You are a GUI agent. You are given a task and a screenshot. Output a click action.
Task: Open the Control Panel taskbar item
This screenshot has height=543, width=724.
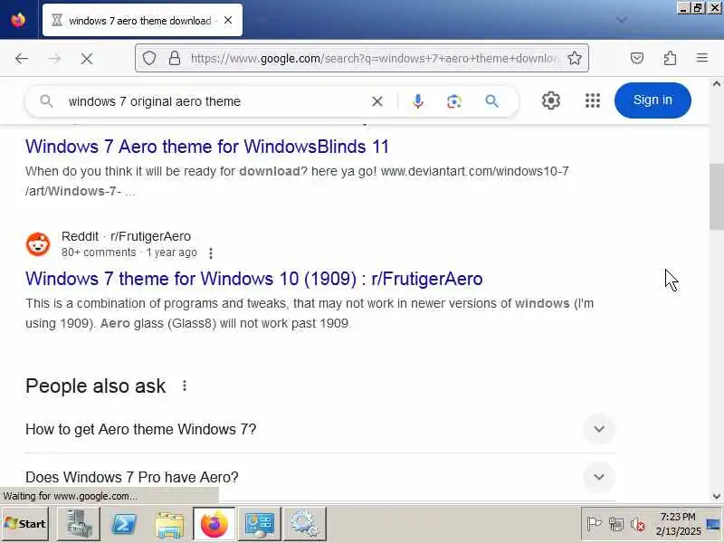[259, 524]
